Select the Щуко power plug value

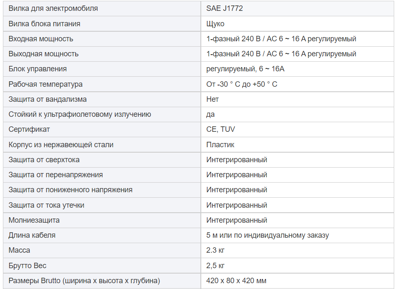coord(215,24)
